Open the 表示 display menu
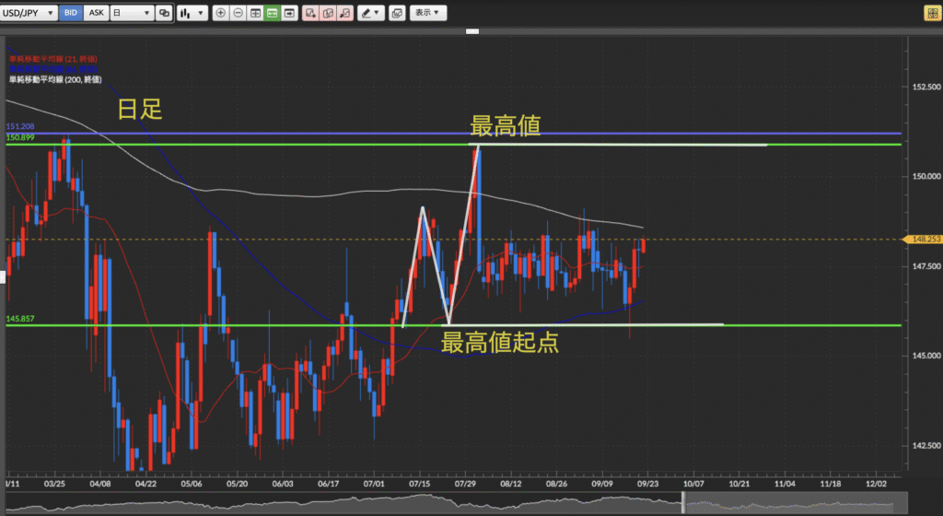Image resolution: width=943 pixels, height=516 pixels. [427, 14]
